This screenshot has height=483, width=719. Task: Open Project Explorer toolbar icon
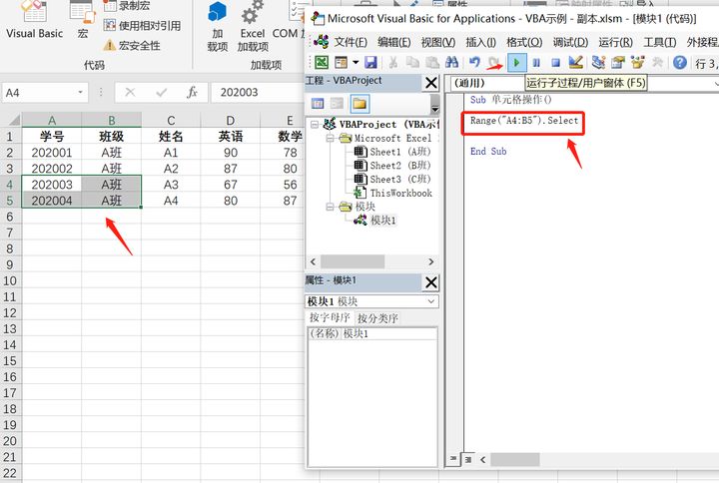tap(598, 62)
